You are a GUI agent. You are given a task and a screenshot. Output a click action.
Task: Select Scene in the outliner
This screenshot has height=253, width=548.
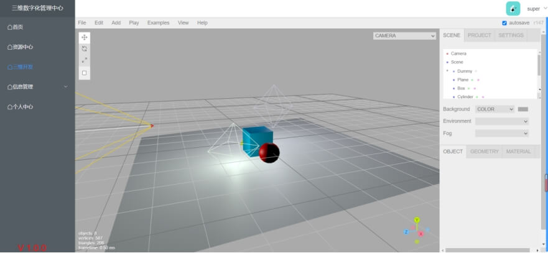click(x=457, y=62)
